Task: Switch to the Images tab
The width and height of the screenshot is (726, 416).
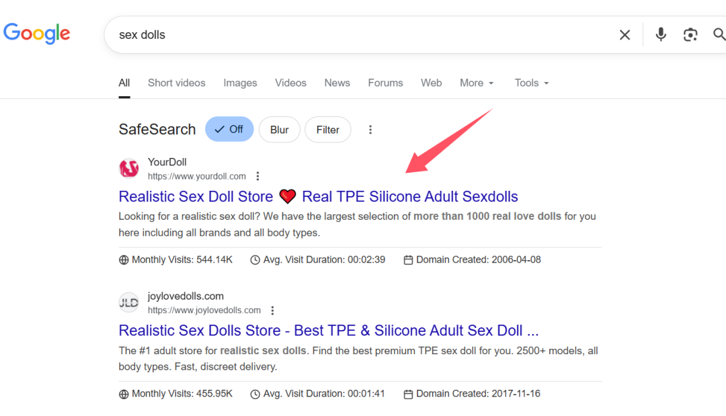Action: [240, 83]
